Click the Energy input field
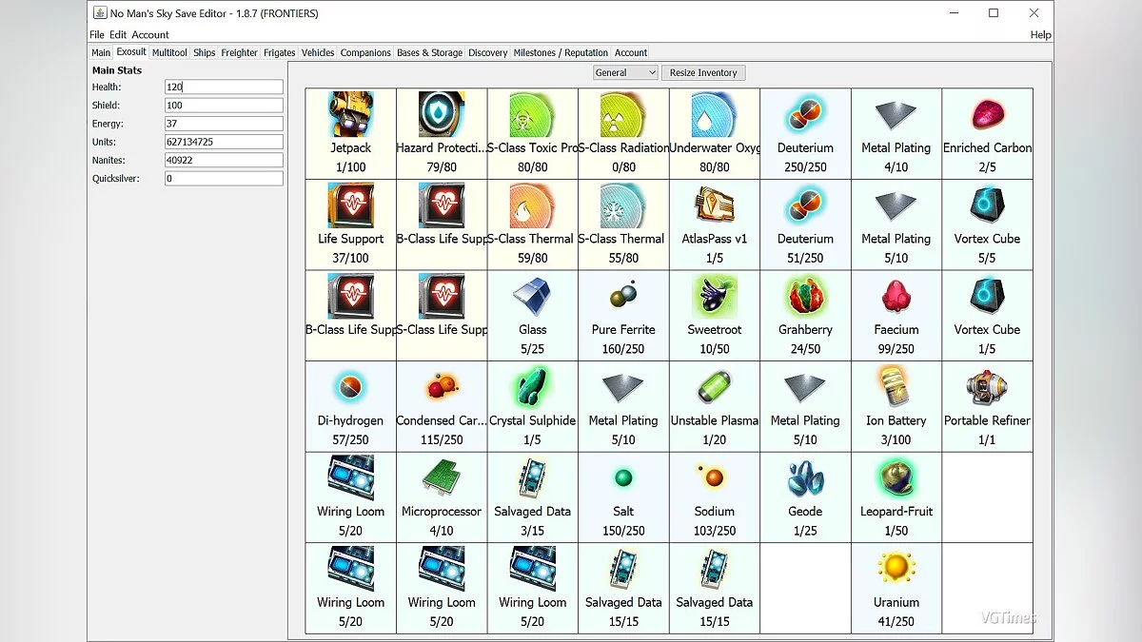The width and height of the screenshot is (1142, 642). [x=224, y=124]
